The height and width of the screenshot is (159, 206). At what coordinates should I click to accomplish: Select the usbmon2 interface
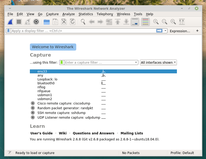pyautogui.click(x=103, y=99)
